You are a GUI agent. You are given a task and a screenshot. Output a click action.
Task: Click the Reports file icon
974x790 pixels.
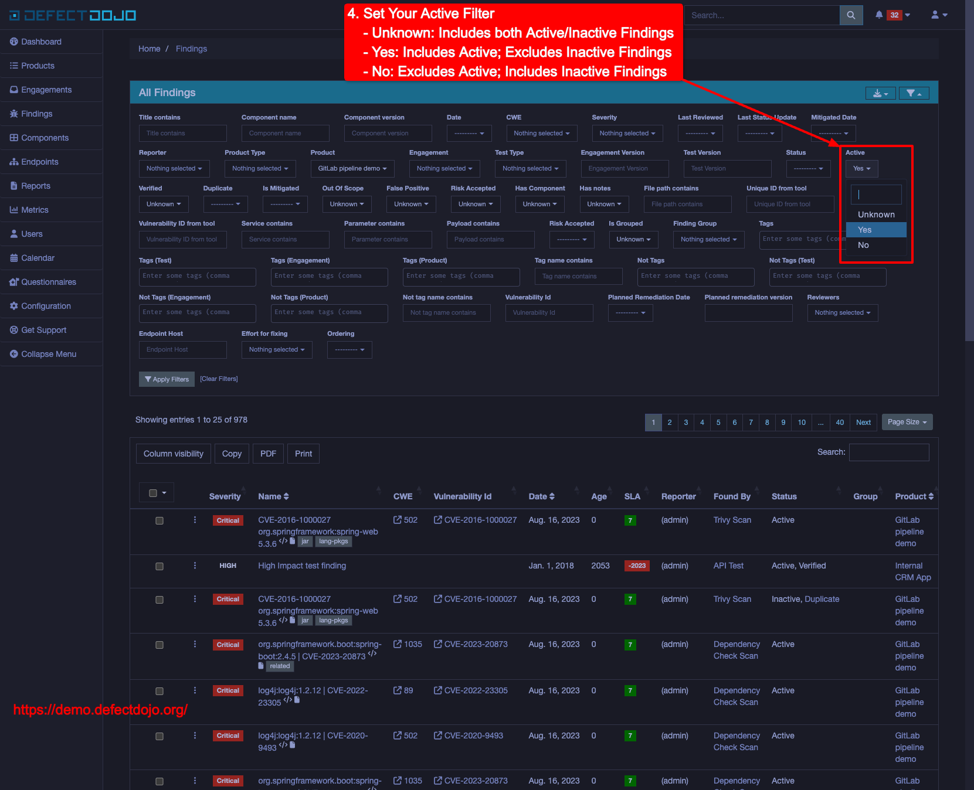pos(14,186)
